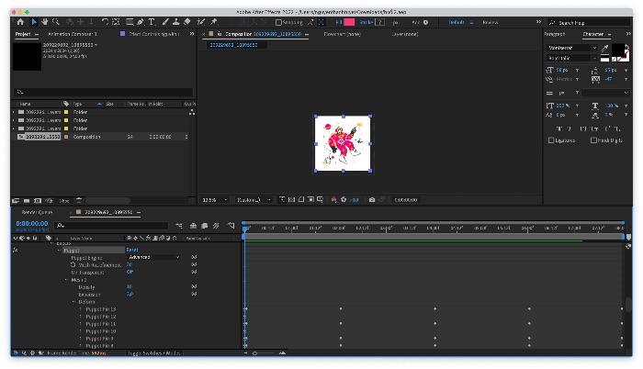Select the Rectangle shape tool
Screen dimensions: 643x369
coord(130,22)
